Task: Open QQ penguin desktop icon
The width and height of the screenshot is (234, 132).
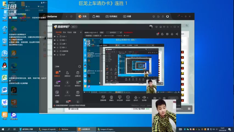Action: (x=5, y=67)
